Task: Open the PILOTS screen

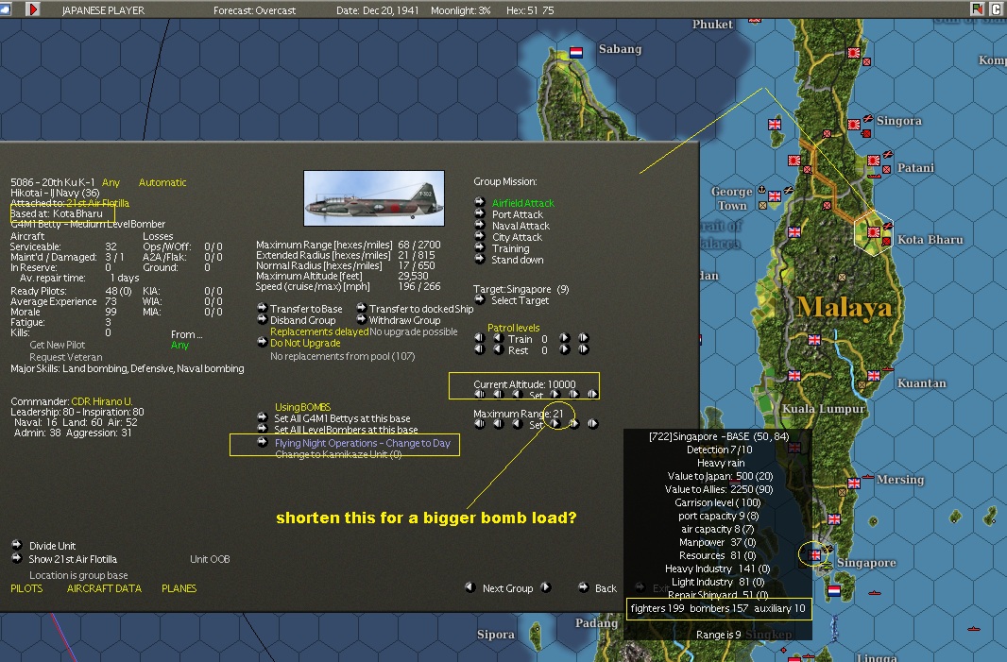Action: [26, 588]
